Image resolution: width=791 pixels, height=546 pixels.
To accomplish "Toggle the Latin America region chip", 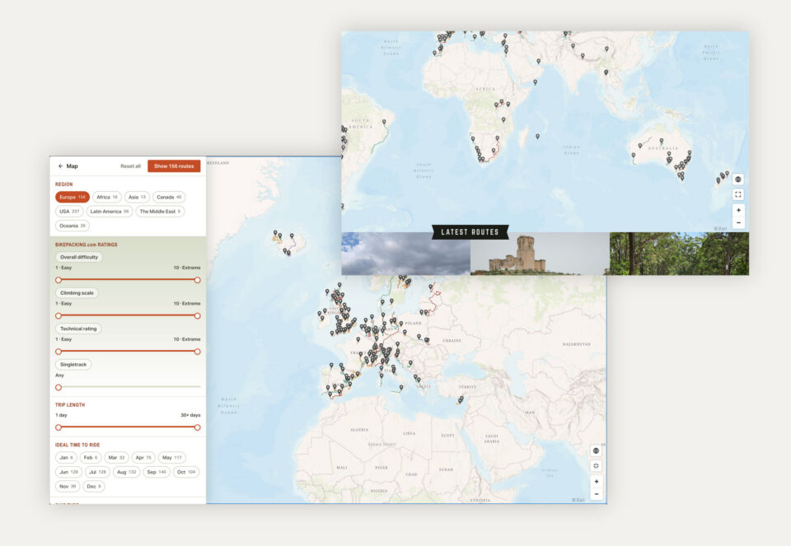I will click(x=110, y=212).
